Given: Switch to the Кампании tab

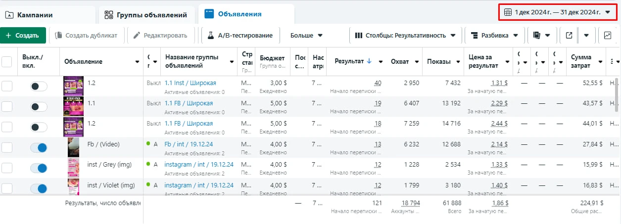Looking at the screenshot, I should [x=48, y=15].
